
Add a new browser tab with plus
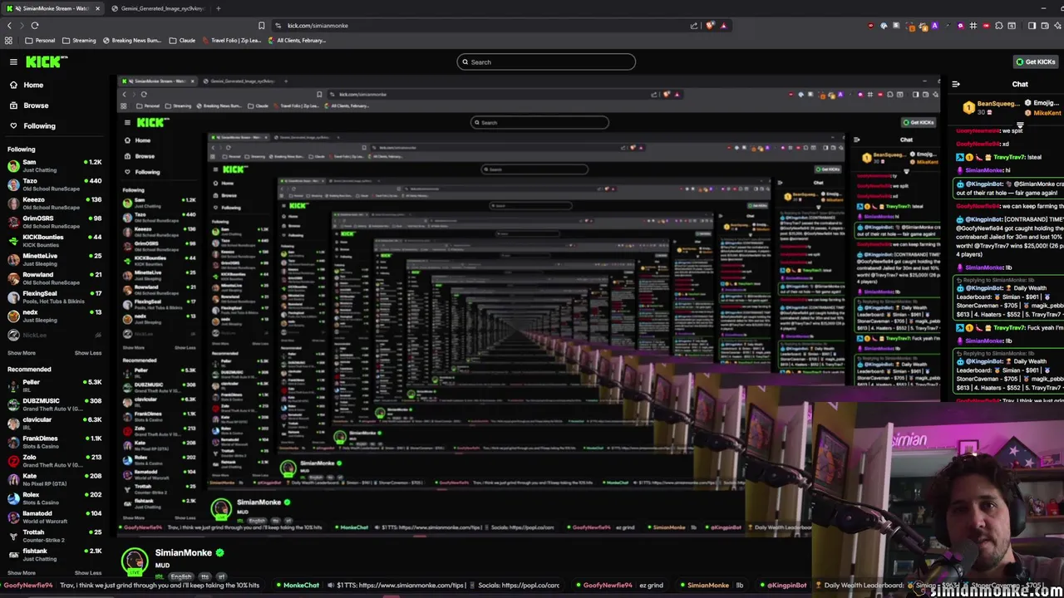coord(218,8)
